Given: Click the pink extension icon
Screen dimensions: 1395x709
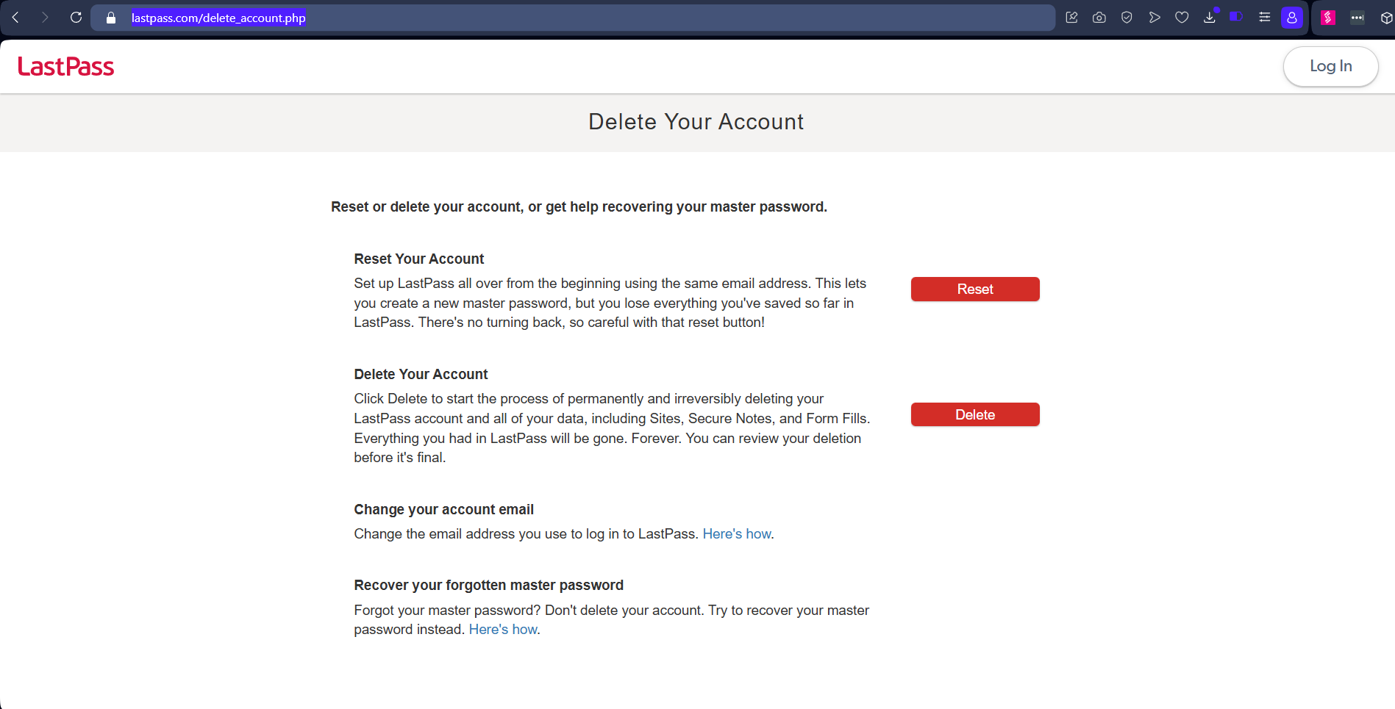Looking at the screenshot, I should pyautogui.click(x=1328, y=18).
